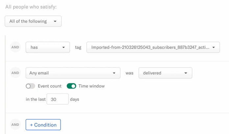The height and width of the screenshot is (134, 229).
Task: Open the Imported-from tag dropdown
Action: (153, 47)
